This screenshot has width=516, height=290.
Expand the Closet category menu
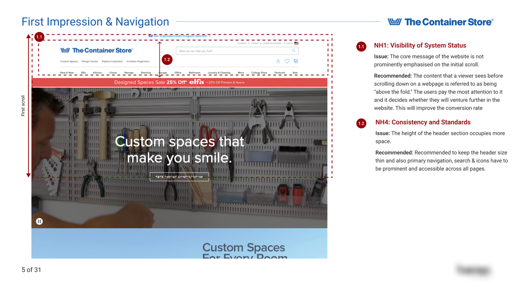[113, 73]
